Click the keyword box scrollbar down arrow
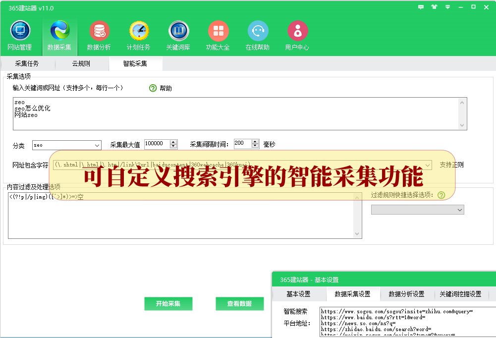The image size is (496, 338). (462, 125)
